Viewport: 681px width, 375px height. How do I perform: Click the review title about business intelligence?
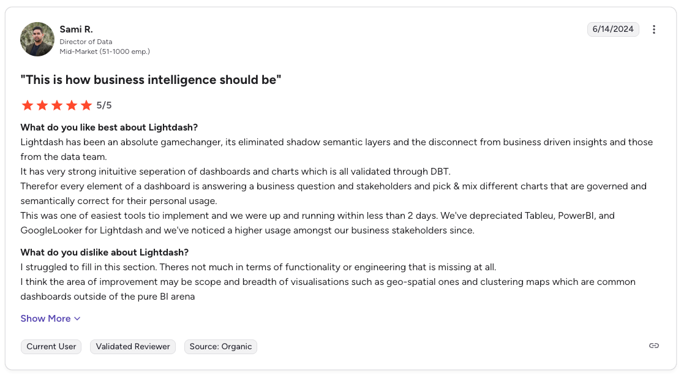(151, 80)
